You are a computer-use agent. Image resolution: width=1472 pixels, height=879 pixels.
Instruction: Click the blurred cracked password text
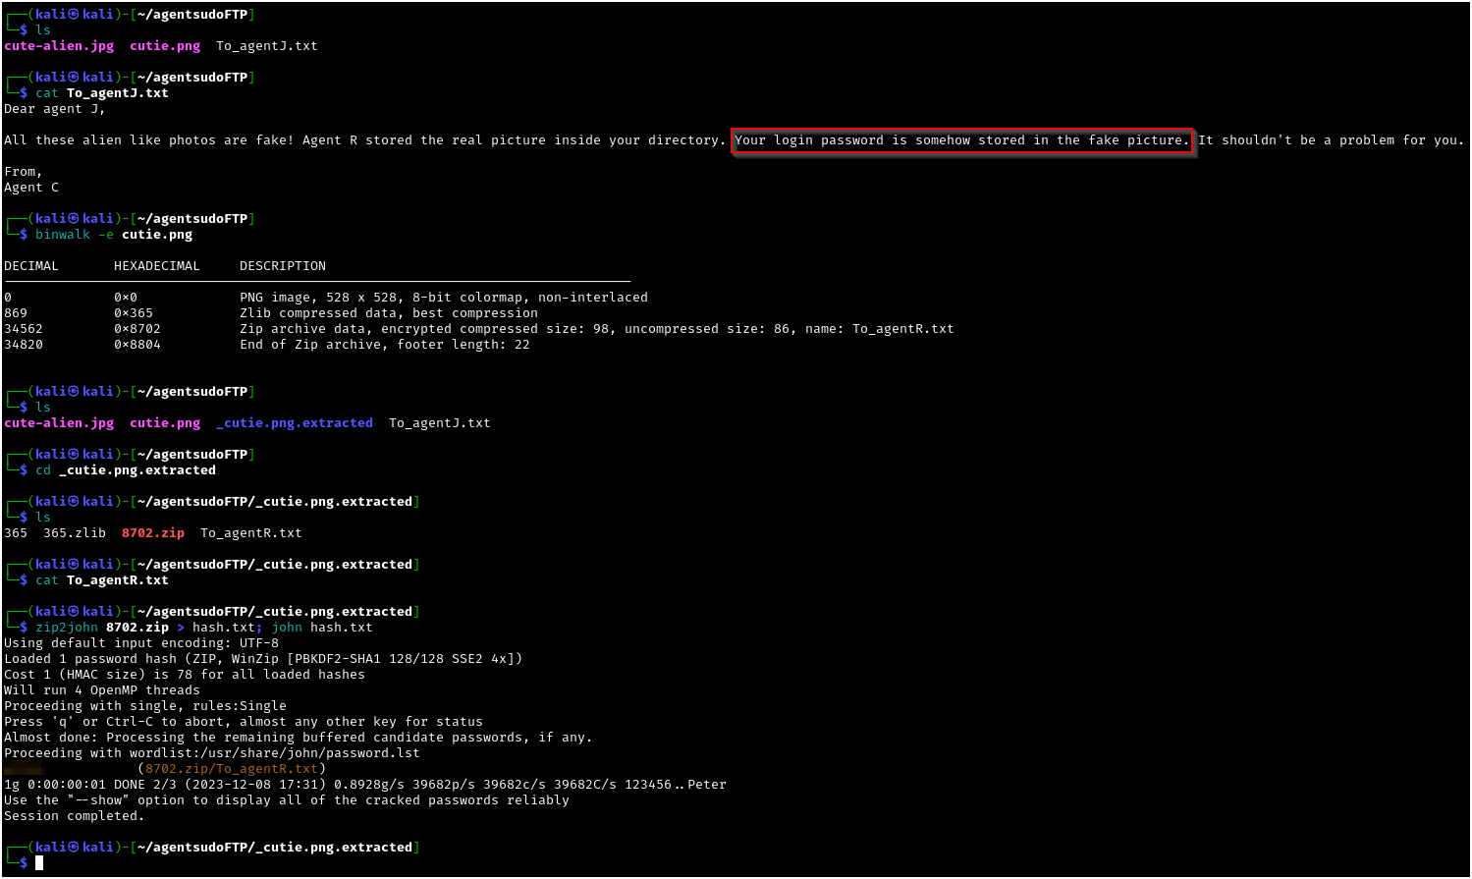click(x=24, y=769)
